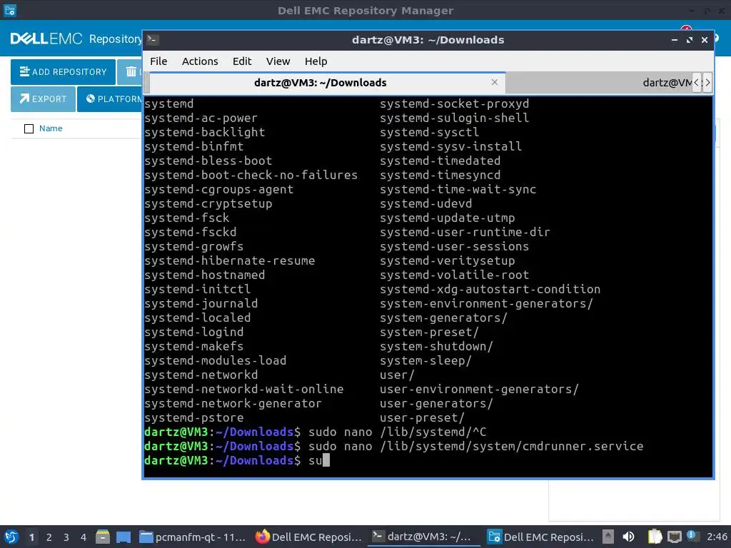Click the removable media eject tray icon

click(x=608, y=537)
